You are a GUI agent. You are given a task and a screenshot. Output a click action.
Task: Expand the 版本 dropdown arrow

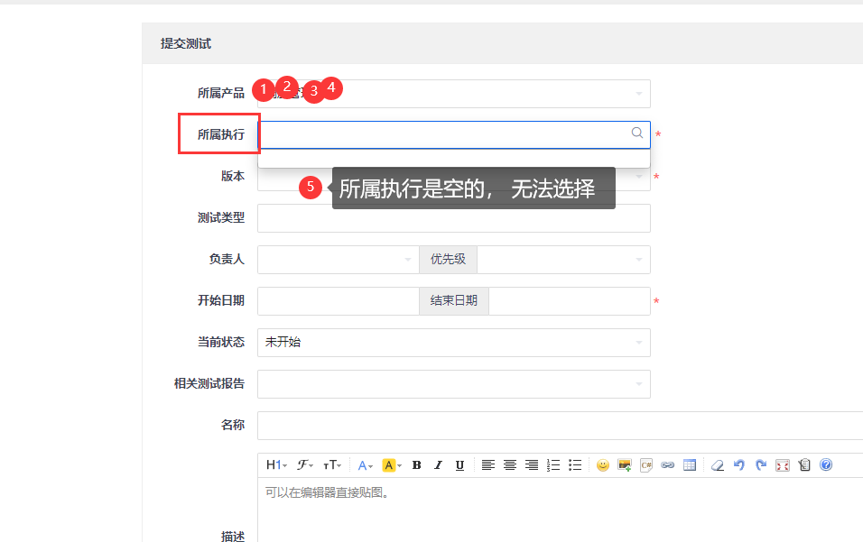tap(639, 177)
